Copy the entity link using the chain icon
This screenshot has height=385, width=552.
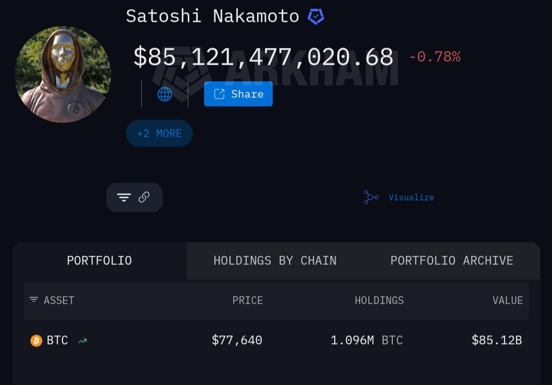[144, 197]
